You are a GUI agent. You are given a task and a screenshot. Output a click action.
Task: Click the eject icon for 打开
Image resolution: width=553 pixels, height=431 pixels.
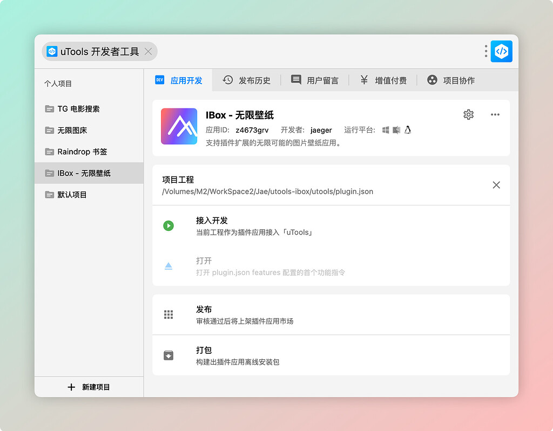[168, 266]
